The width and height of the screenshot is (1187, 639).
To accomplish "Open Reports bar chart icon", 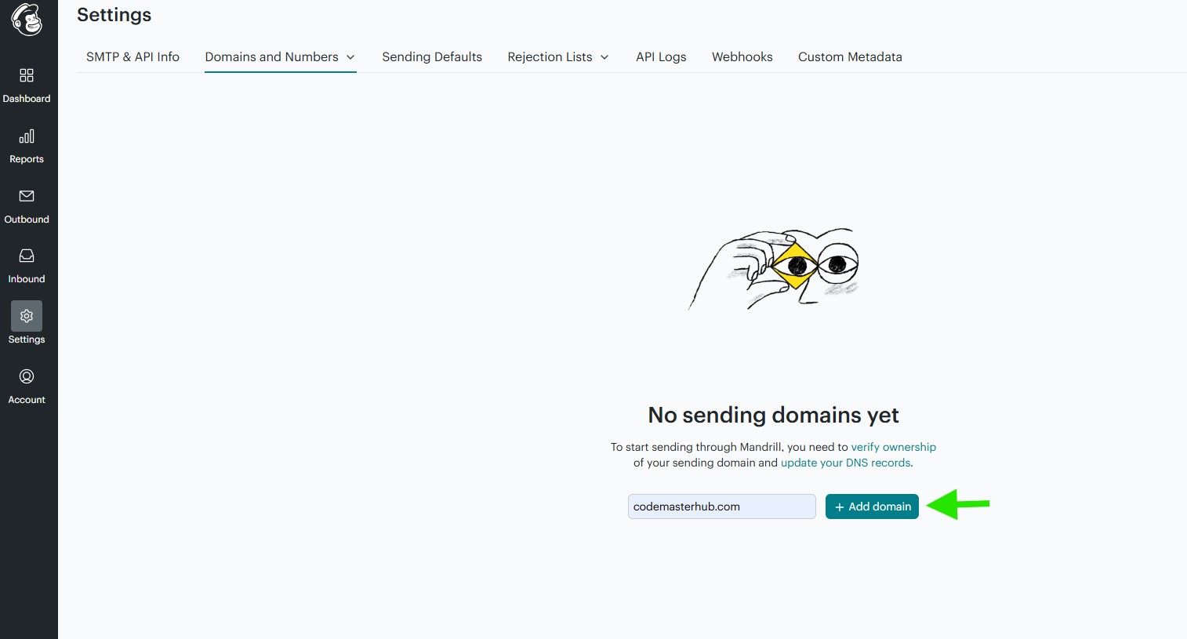I will click(x=27, y=136).
